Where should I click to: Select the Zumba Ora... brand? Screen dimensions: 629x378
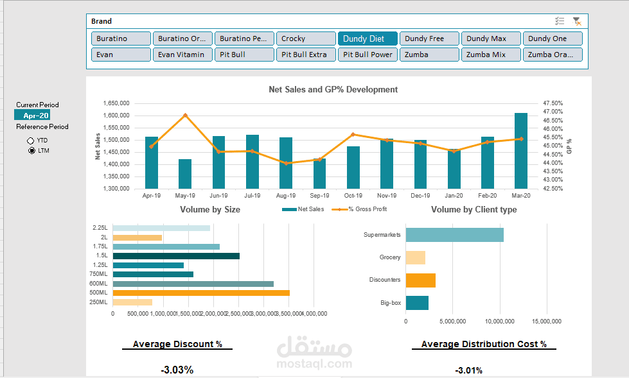click(x=553, y=55)
